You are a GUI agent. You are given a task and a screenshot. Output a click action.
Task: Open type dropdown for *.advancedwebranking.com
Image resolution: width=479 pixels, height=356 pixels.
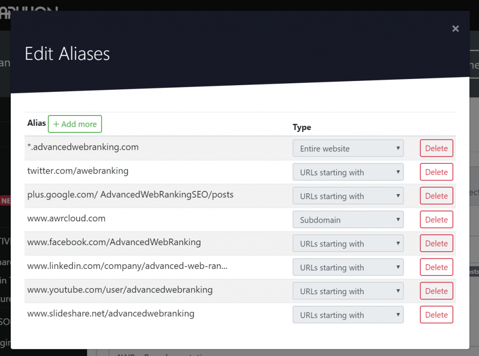[x=348, y=148]
